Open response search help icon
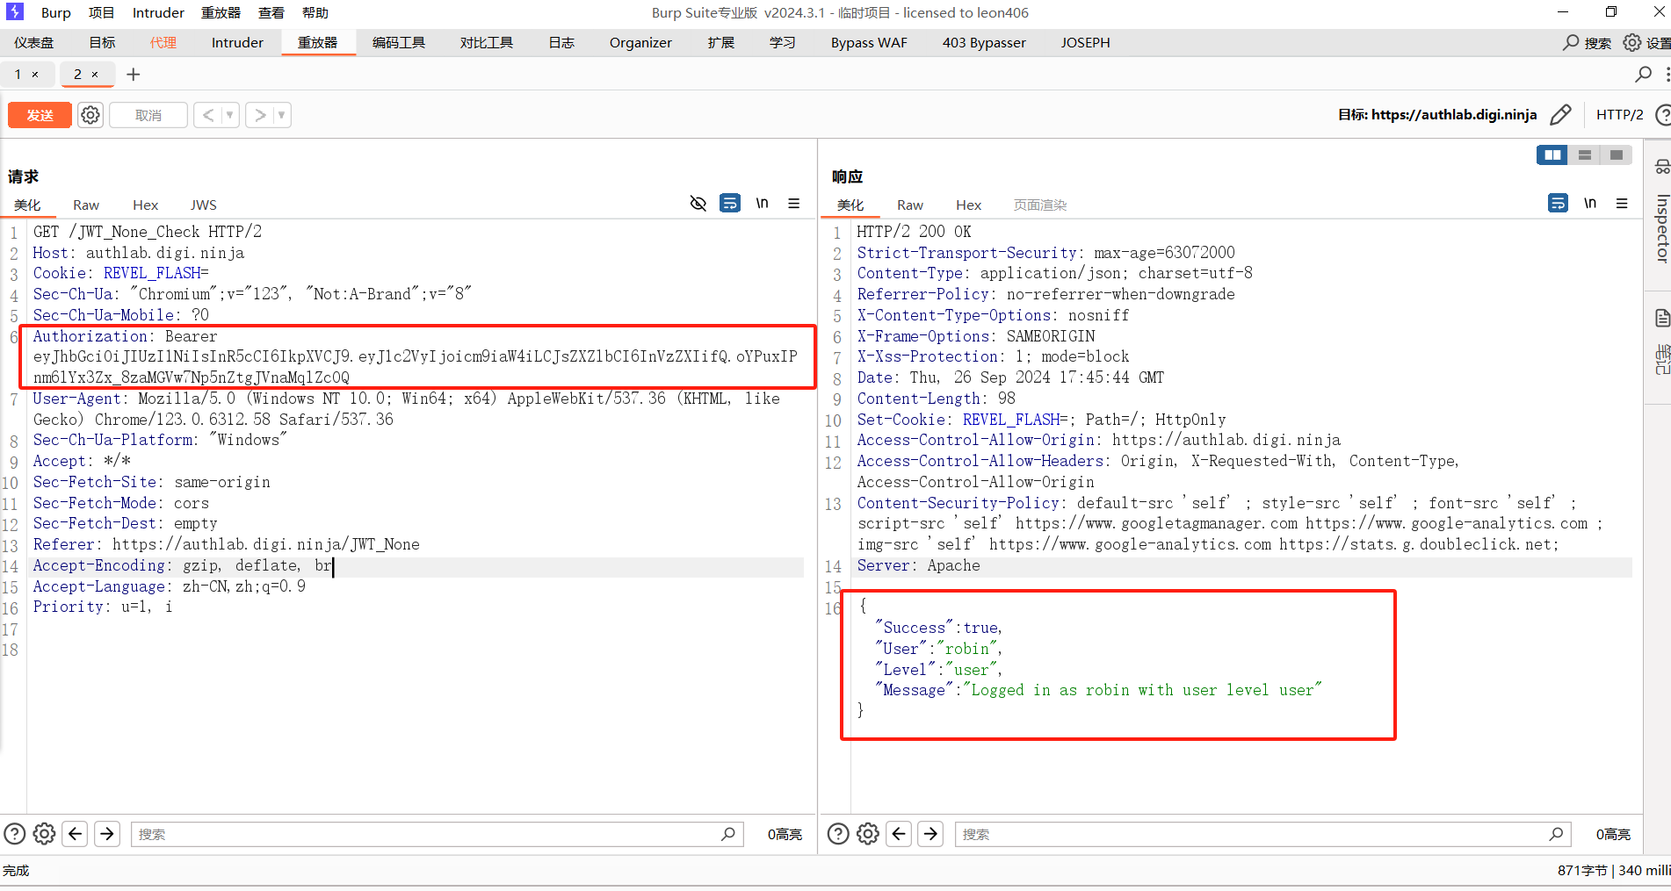This screenshot has height=891, width=1671. click(x=839, y=834)
